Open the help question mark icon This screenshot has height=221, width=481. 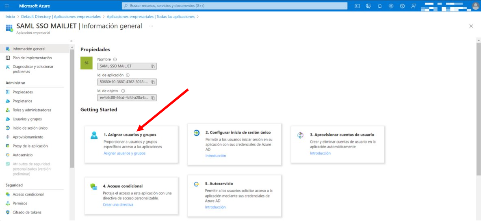pyautogui.click(x=403, y=6)
